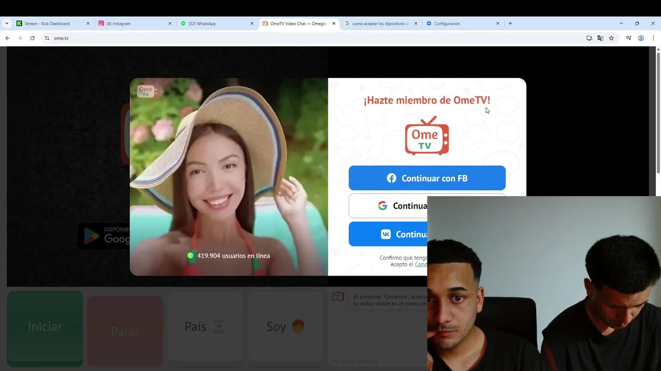Click the OmeTV logo in signup dialog

[427, 136]
